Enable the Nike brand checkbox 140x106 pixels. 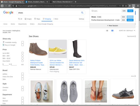23,79
